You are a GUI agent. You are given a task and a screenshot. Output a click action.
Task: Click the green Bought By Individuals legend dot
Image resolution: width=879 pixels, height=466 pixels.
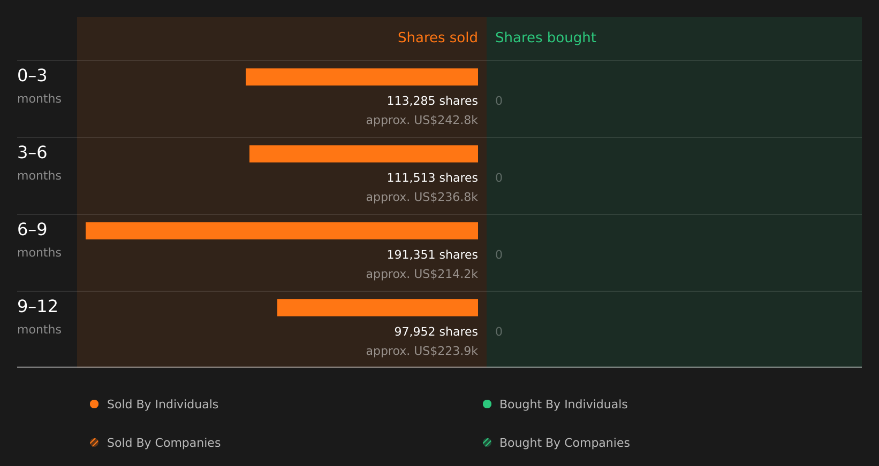pos(487,404)
